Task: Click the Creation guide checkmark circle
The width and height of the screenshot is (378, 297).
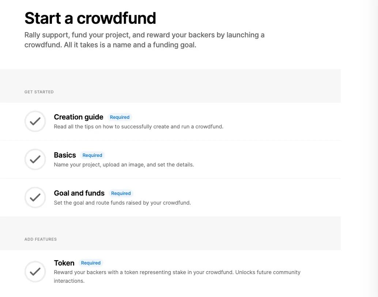Action: point(35,121)
